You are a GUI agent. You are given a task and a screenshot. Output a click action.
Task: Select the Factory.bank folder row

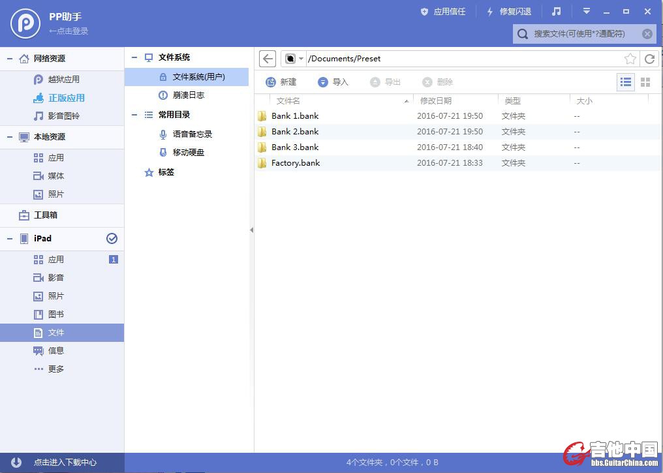click(x=296, y=163)
